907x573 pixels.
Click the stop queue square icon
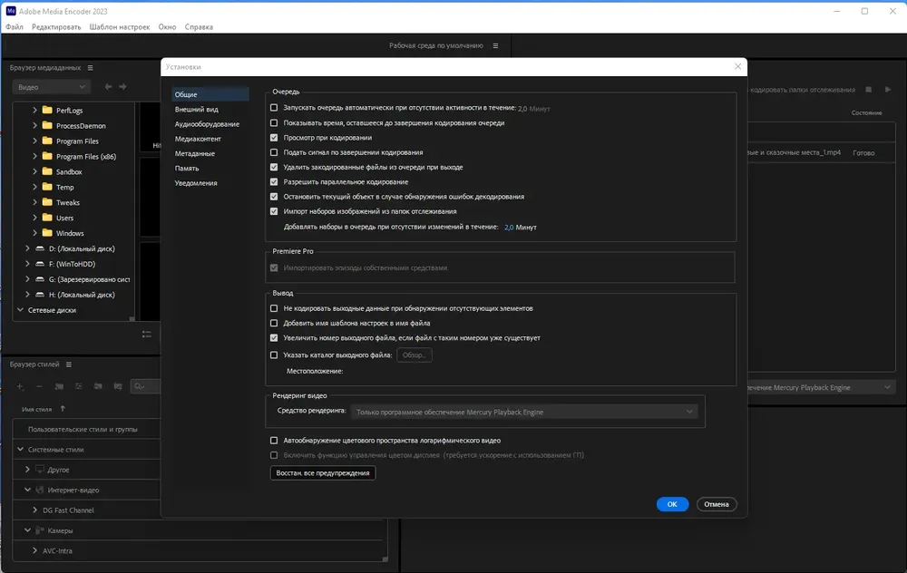pos(868,90)
